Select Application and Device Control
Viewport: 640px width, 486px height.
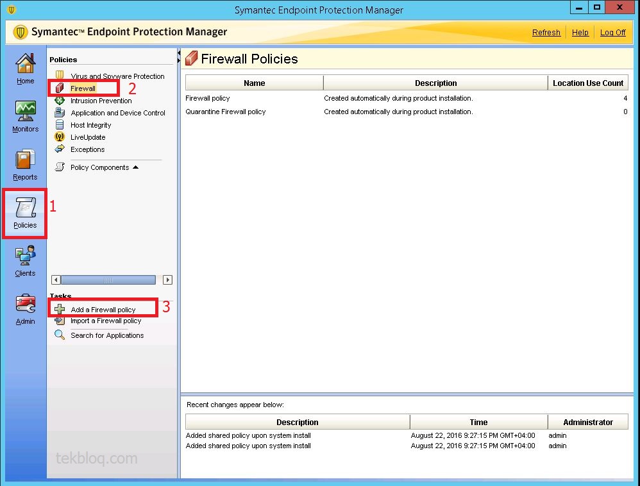pos(118,113)
